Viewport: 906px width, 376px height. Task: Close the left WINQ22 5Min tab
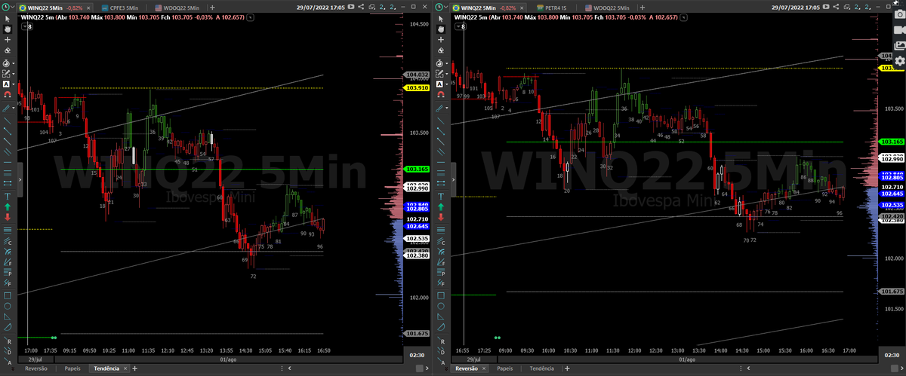pos(88,7)
